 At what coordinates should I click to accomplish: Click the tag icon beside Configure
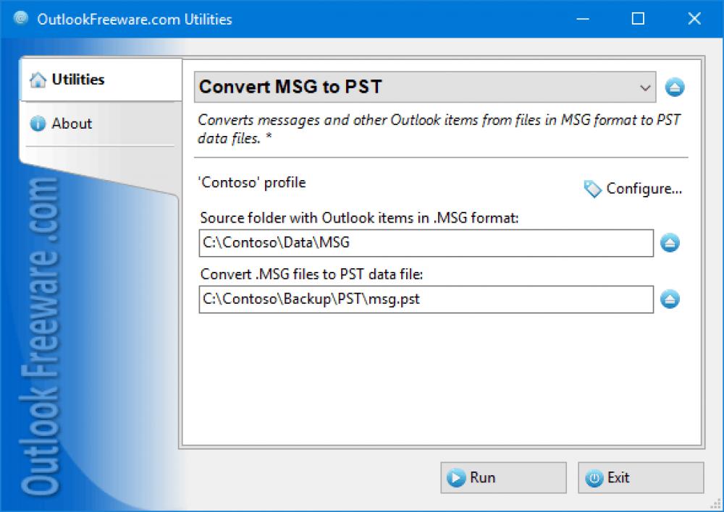coord(592,189)
